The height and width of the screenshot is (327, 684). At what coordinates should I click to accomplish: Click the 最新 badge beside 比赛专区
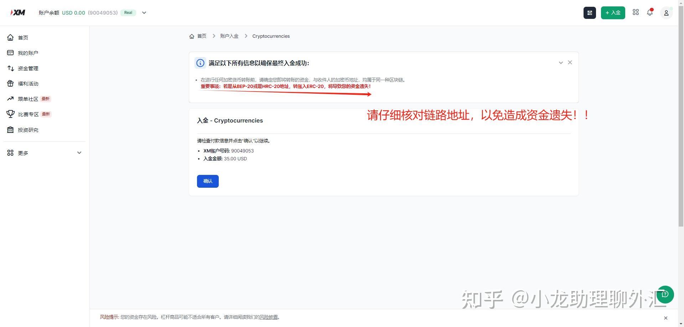[46, 114]
